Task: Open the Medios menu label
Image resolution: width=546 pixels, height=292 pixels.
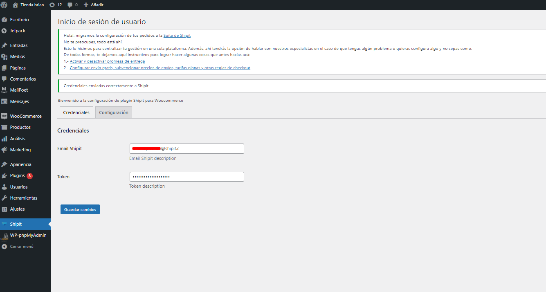Action: click(x=18, y=56)
